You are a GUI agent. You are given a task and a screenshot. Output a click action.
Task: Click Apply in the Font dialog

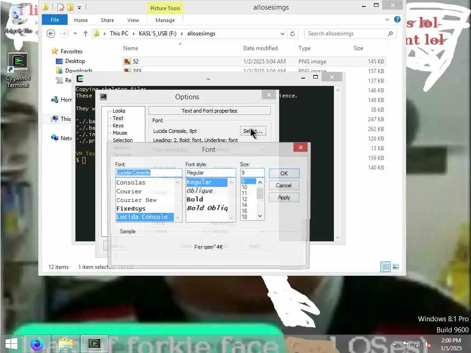284,197
